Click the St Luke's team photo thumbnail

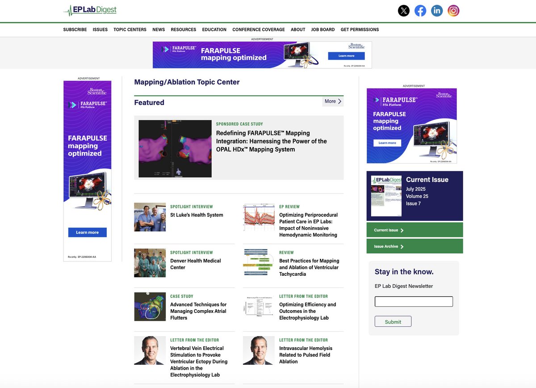pyautogui.click(x=150, y=217)
